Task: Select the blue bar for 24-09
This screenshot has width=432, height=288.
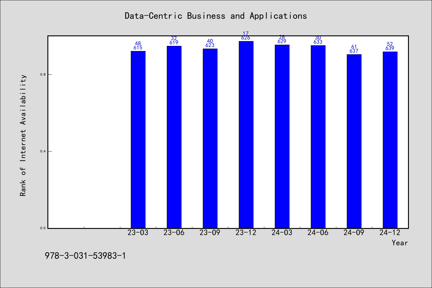Action: coord(354,141)
